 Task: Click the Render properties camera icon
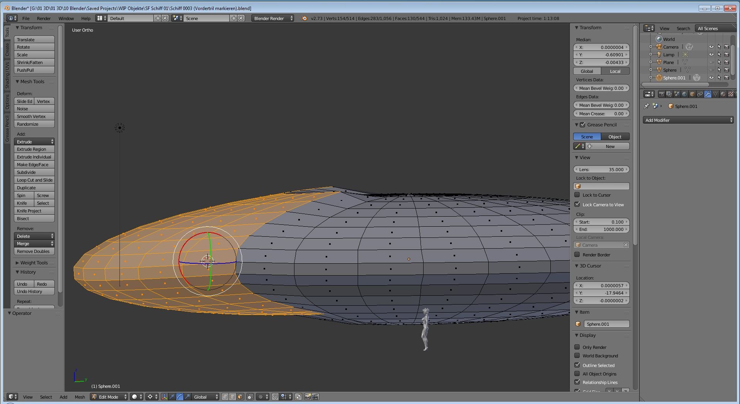[661, 94]
